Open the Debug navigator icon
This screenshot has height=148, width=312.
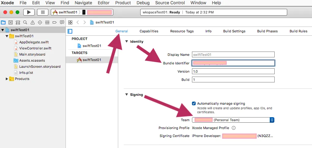47,22
